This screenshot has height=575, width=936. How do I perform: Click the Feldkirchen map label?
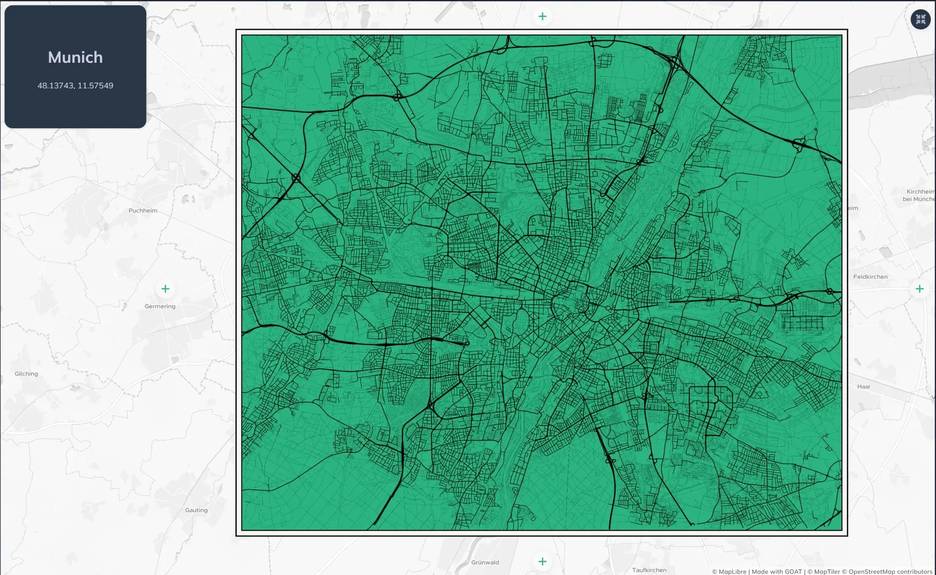click(x=870, y=277)
